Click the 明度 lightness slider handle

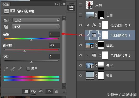pyautogui.click(x=31, y=62)
